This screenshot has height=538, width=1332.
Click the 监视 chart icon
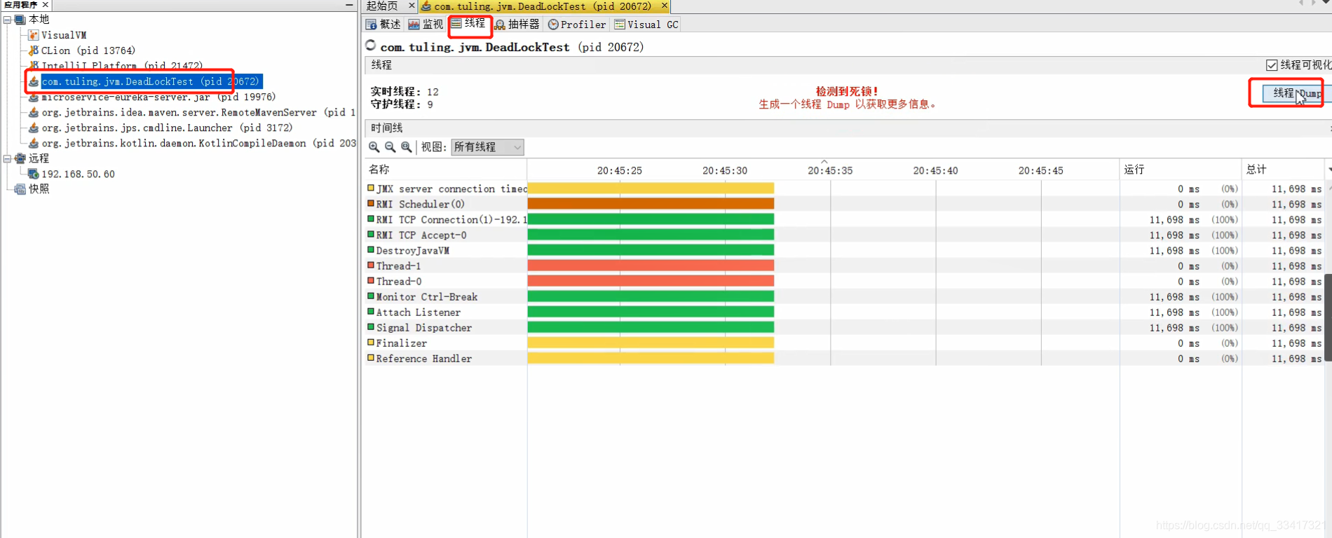[414, 25]
